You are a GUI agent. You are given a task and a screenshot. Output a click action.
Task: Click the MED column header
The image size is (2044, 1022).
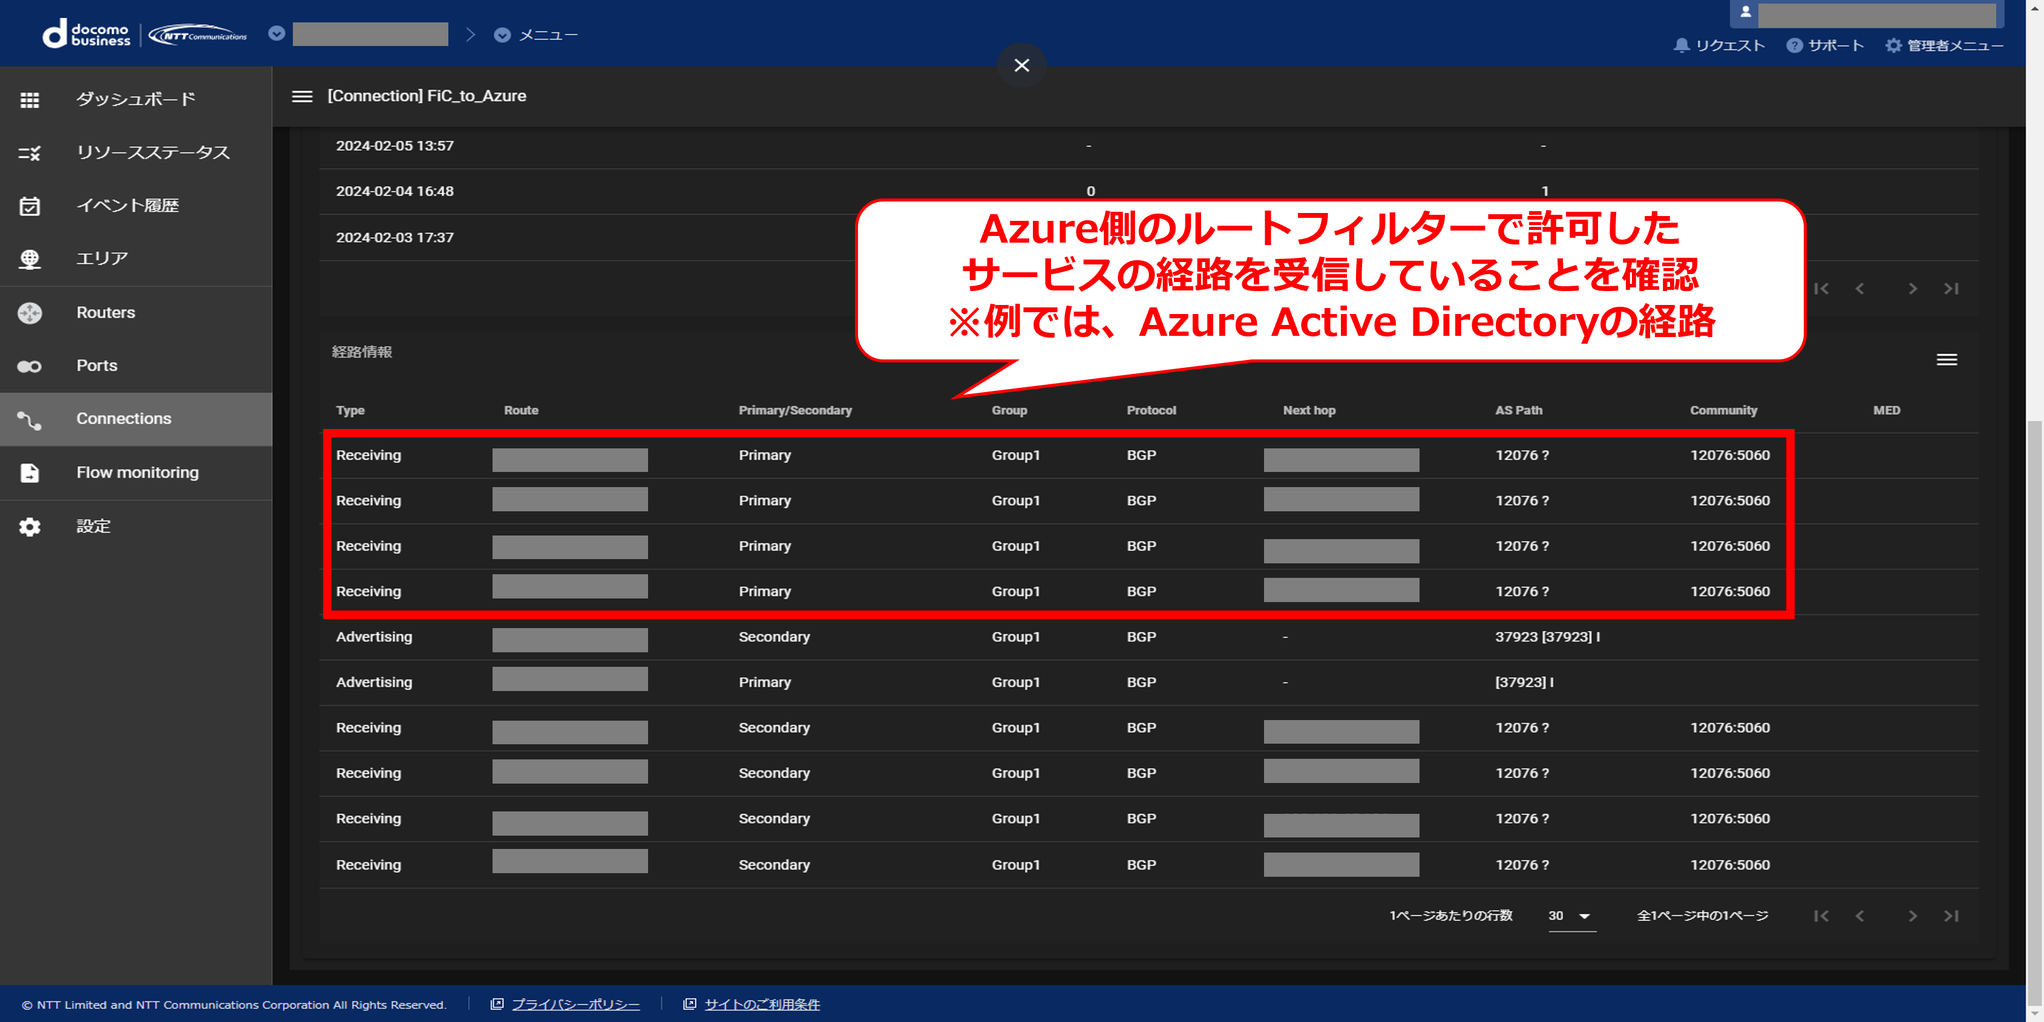(1886, 410)
